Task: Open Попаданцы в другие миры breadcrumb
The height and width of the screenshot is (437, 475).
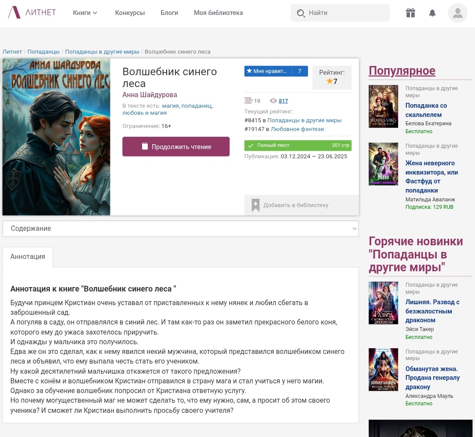Action: tap(102, 52)
